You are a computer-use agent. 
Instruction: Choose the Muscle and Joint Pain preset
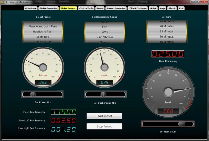click(x=43, y=27)
